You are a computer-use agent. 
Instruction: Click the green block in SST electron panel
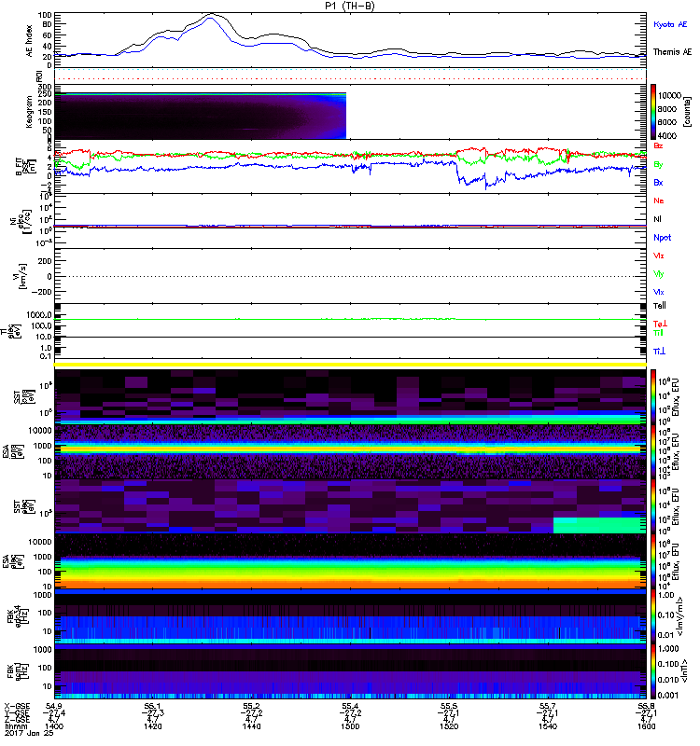(x=599, y=525)
